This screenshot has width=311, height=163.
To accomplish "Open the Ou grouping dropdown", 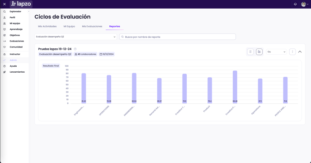I will pyautogui.click(x=276, y=52).
